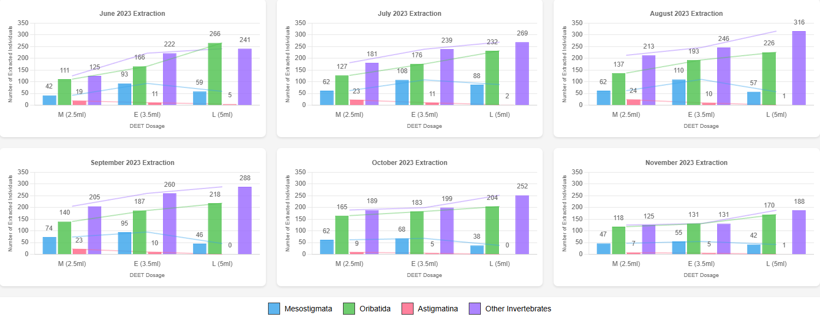Click the purple Other Invertebrates legend swatch

click(475, 309)
